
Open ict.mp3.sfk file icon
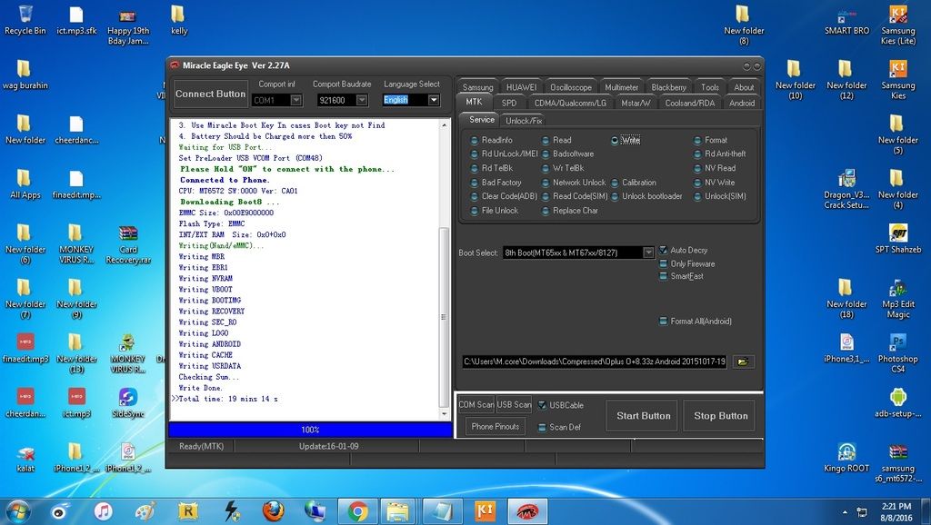click(x=76, y=20)
